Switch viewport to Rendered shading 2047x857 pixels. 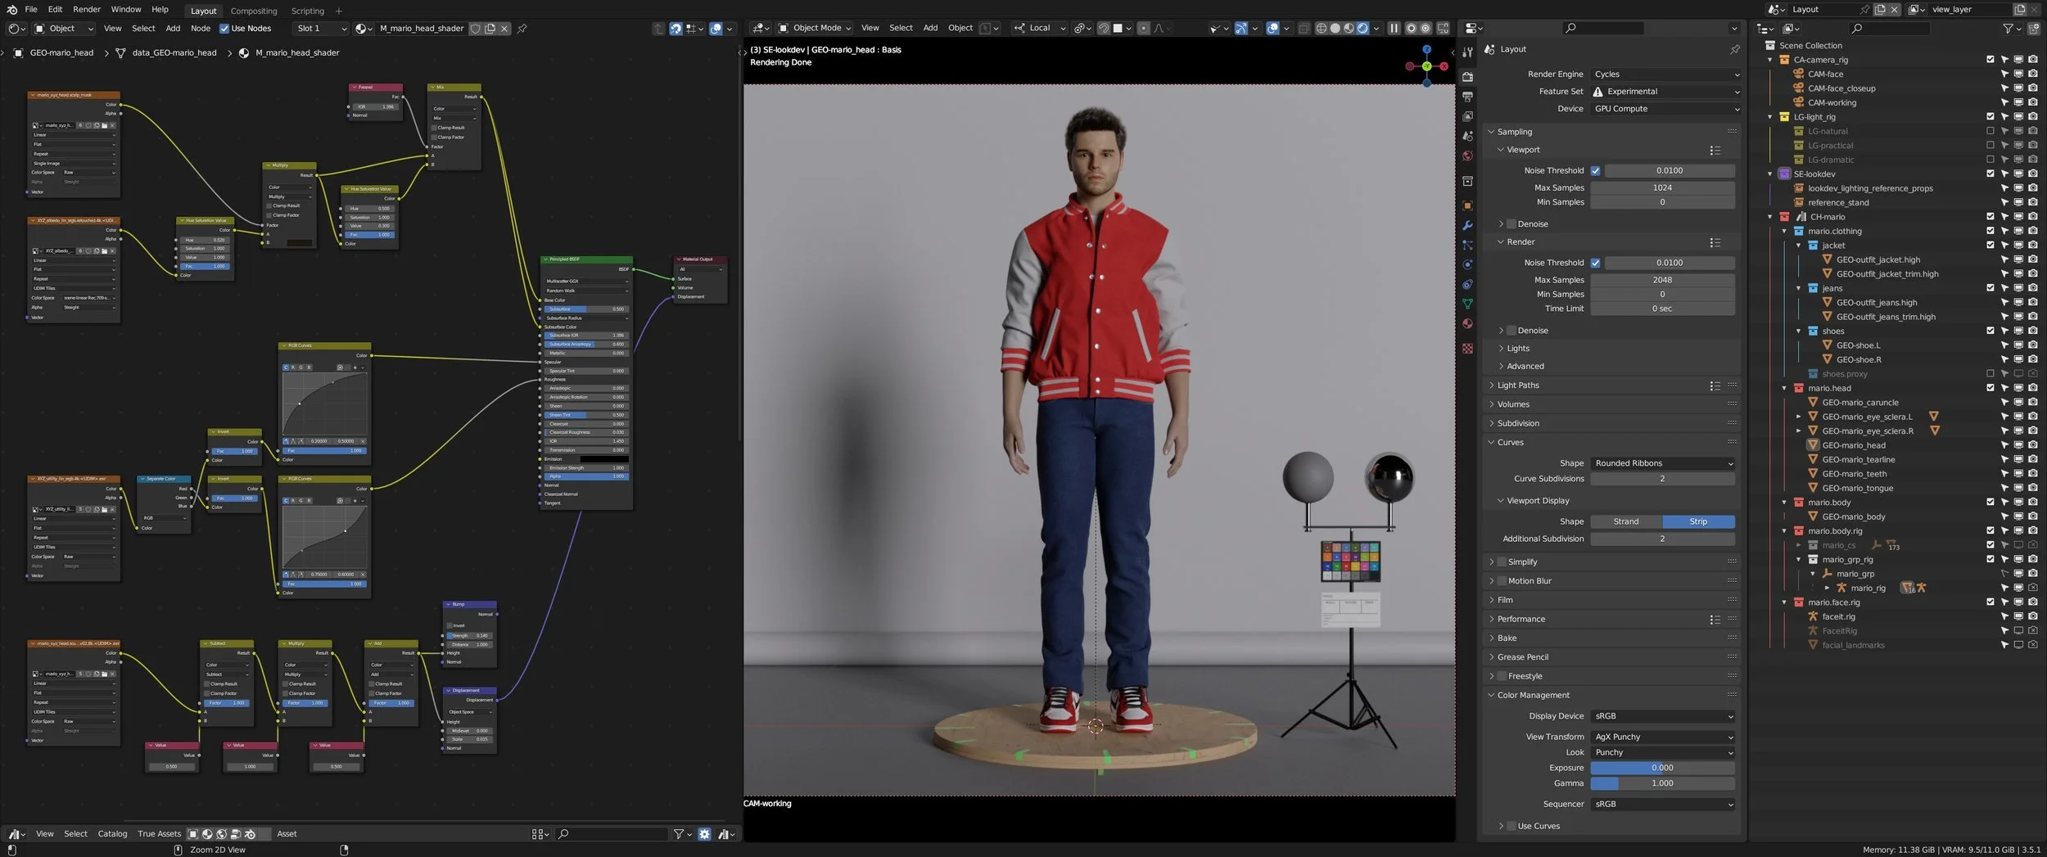[1362, 28]
